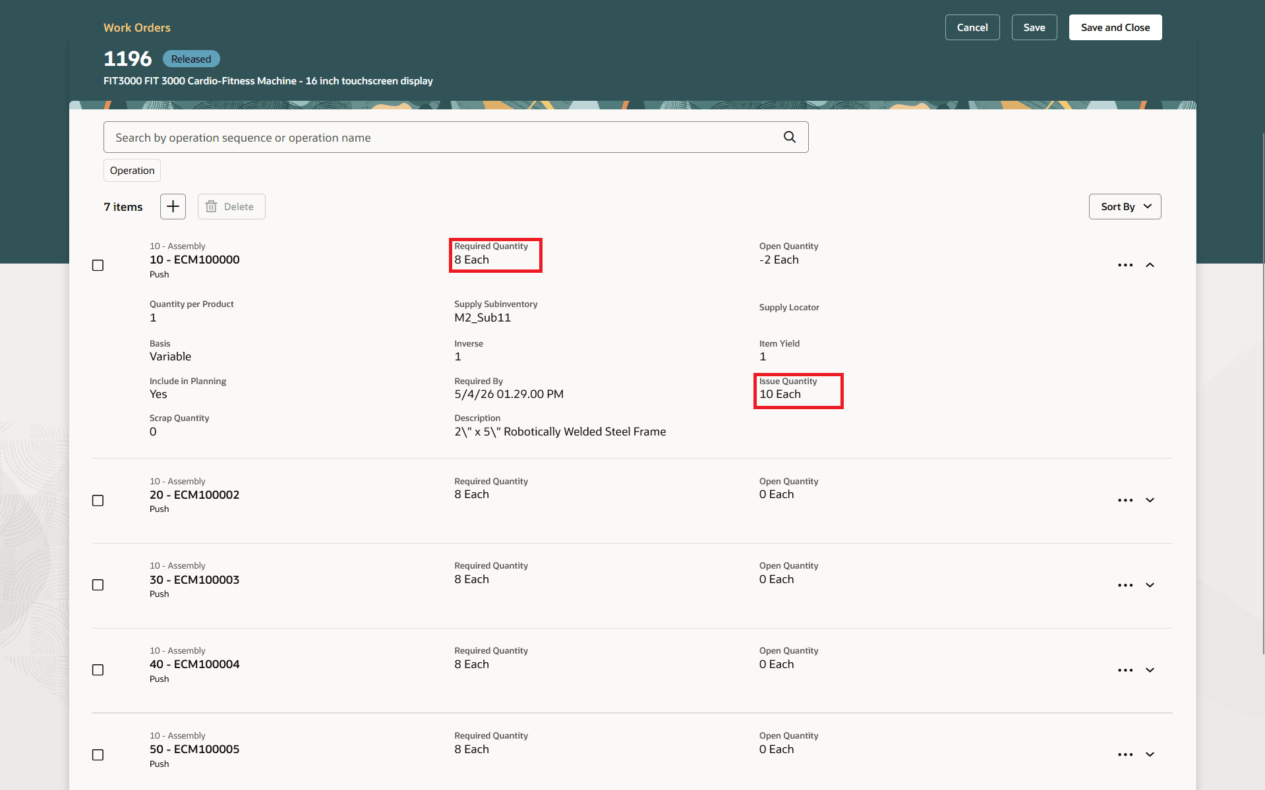Screen dimensions: 1265x790
Task: Open actions menu for ECM100005 row
Action: (1125, 754)
